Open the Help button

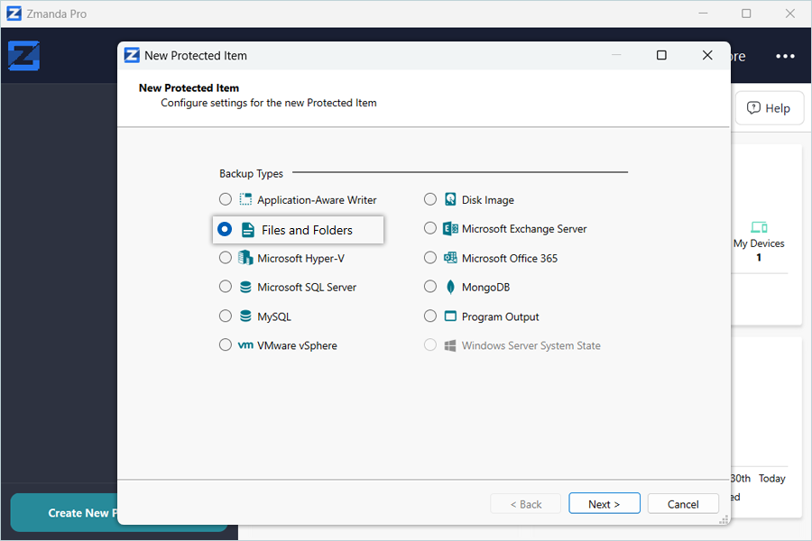tap(768, 108)
